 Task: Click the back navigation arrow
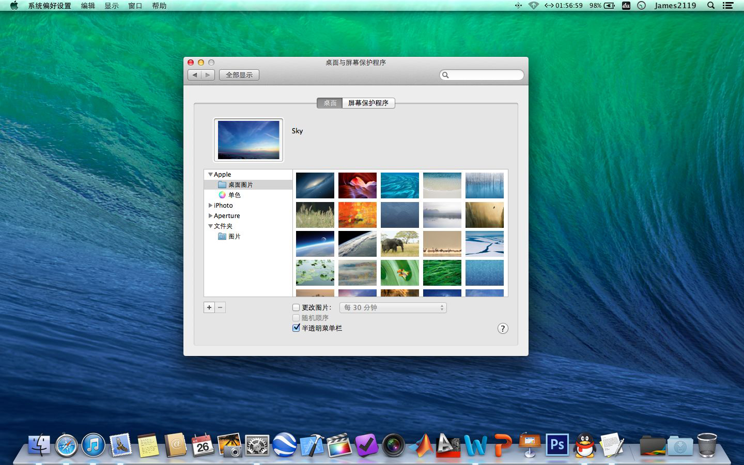[x=195, y=75]
